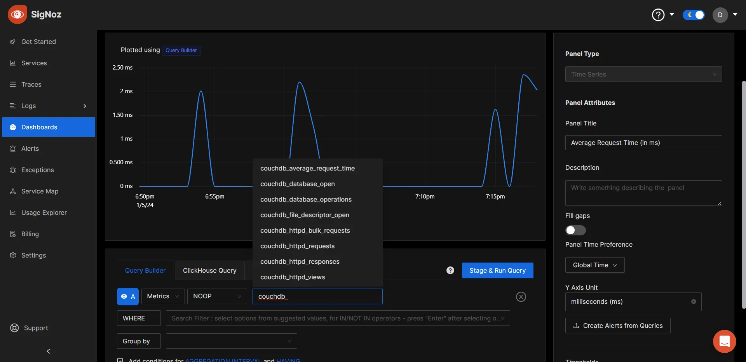The image size is (746, 362).
Task: Click the Description text area
Action: pyautogui.click(x=643, y=193)
